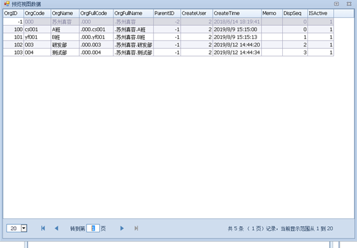357x248 pixels.
Task: Sort by the OrgCode column header
Action: [37, 13]
